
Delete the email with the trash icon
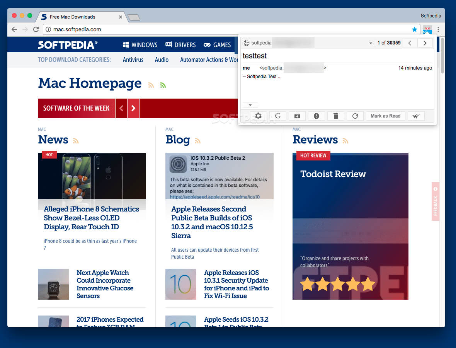click(335, 116)
